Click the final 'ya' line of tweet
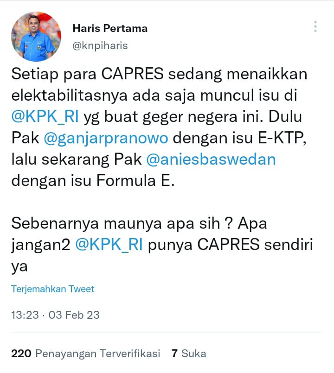The image size is (334, 373). pyautogui.click(x=19, y=267)
